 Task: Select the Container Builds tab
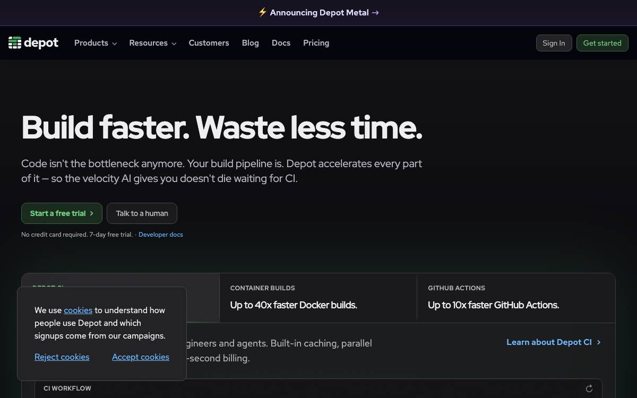[318, 298]
